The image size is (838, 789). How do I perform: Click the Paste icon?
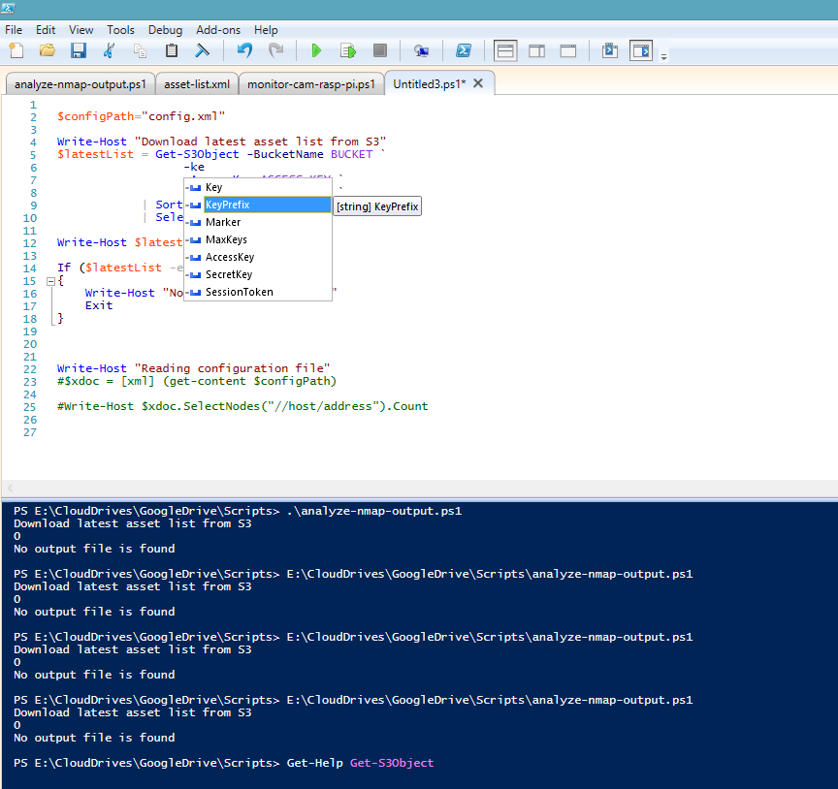[x=171, y=50]
